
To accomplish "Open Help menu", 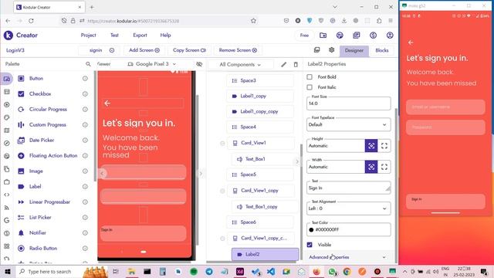I will 165,36.
